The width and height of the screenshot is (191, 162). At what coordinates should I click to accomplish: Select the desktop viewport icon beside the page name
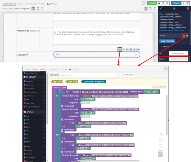click(x=34, y=9)
